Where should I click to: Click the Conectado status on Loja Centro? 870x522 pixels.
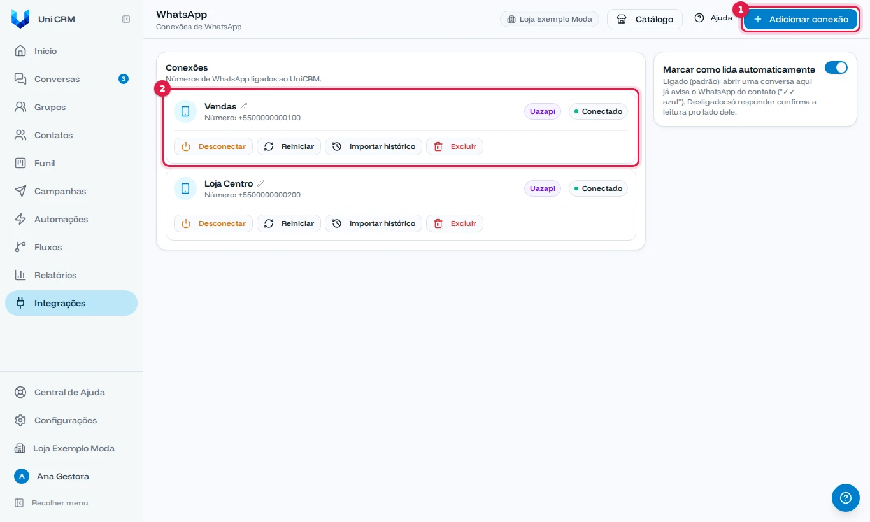pos(598,188)
